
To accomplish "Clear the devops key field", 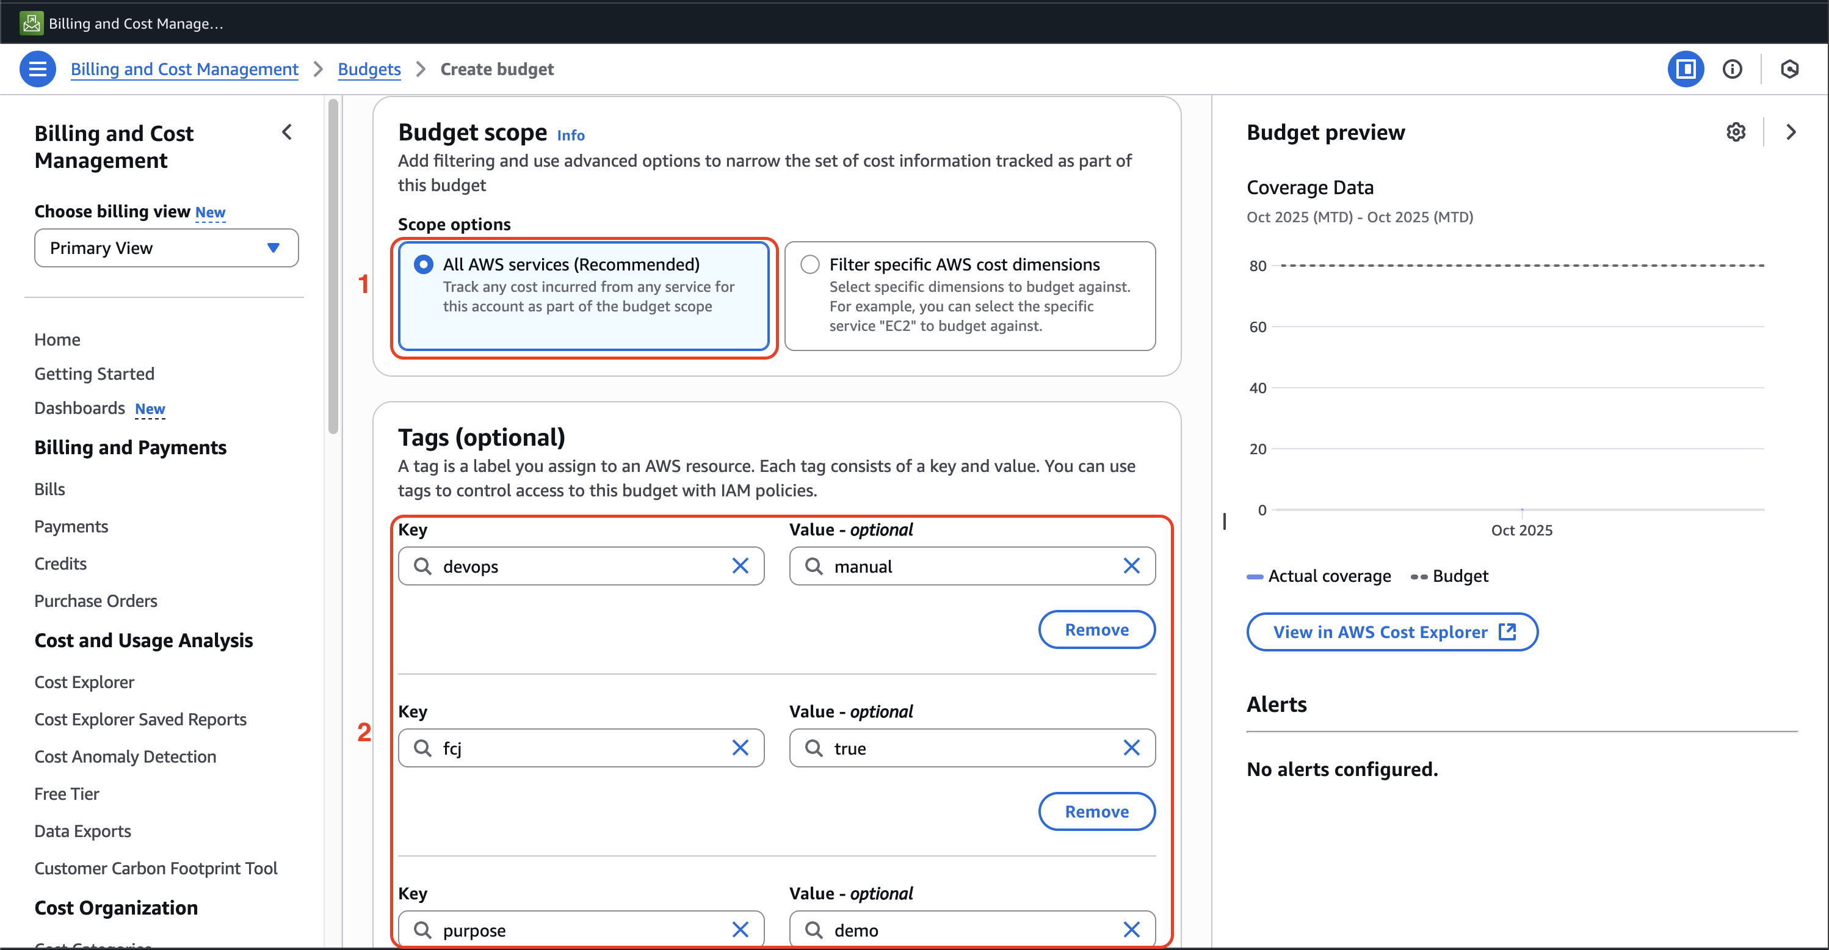I will pyautogui.click(x=740, y=566).
